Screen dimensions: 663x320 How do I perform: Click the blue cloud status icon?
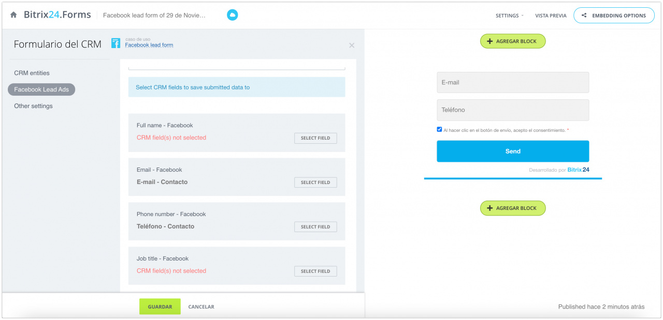[233, 16]
